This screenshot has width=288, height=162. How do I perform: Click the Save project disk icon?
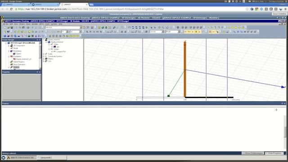pos(12,27)
